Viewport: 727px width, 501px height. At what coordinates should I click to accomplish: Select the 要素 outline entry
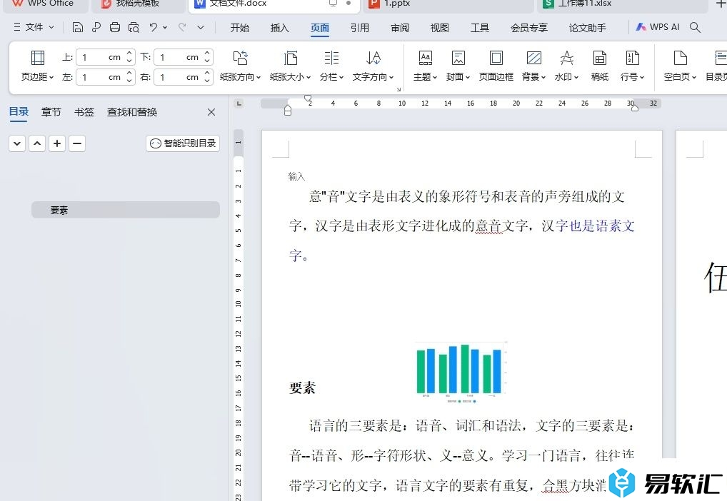126,210
